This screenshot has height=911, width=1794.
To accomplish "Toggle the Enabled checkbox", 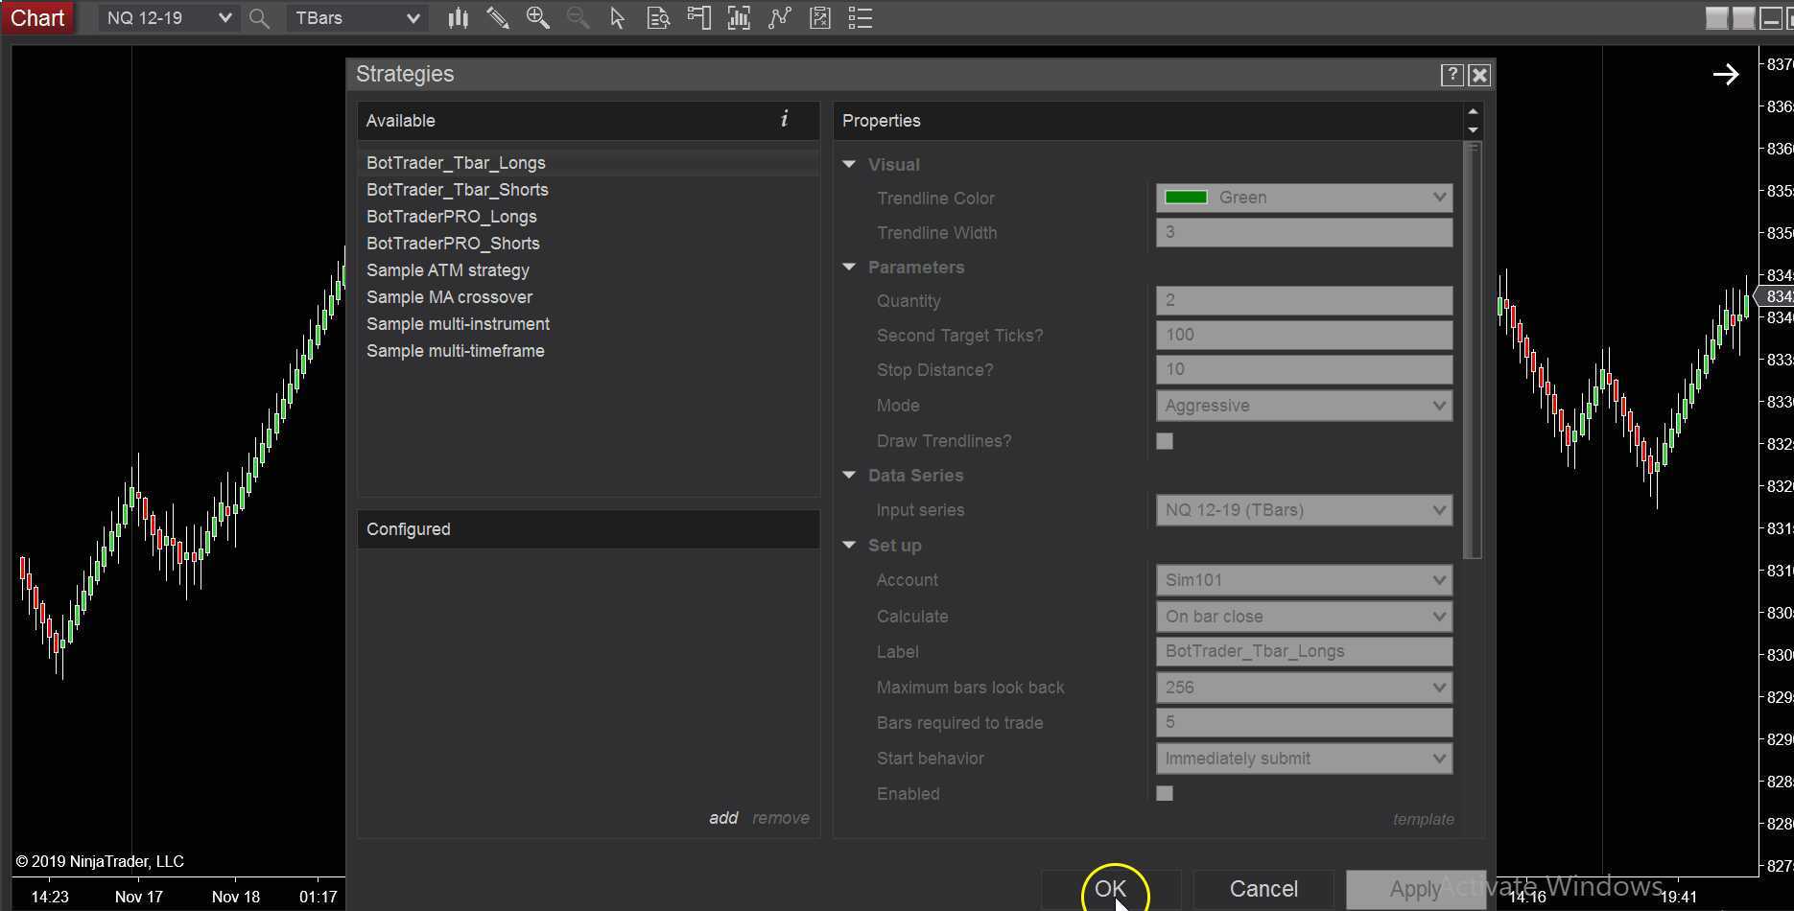I will click(x=1165, y=793).
